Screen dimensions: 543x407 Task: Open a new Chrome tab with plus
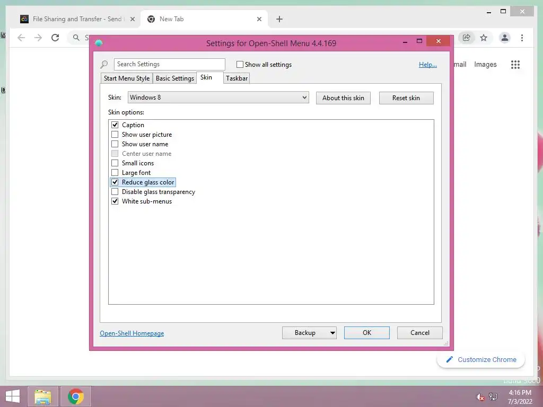click(279, 20)
